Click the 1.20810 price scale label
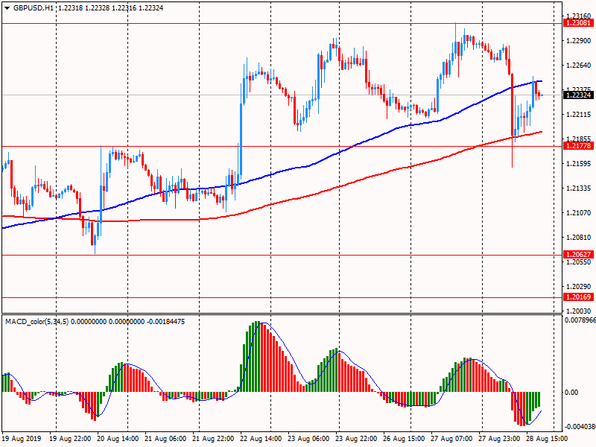The width and height of the screenshot is (596, 447). pos(579,238)
